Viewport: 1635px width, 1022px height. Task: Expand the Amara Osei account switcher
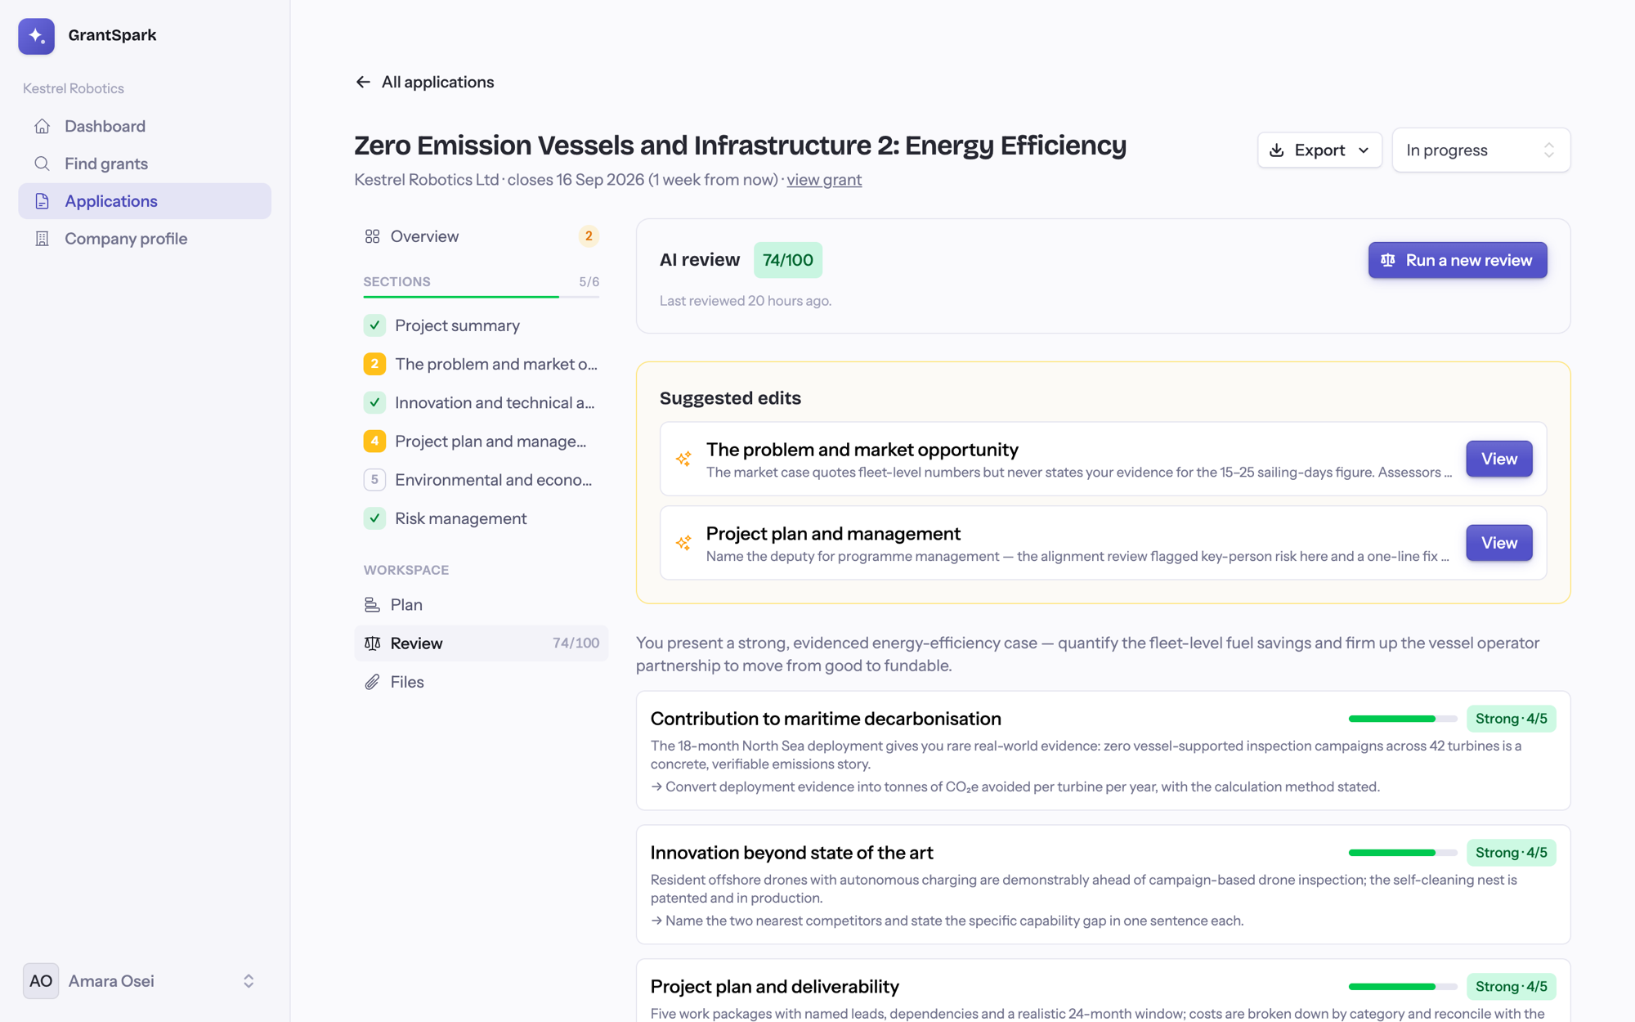[249, 981]
